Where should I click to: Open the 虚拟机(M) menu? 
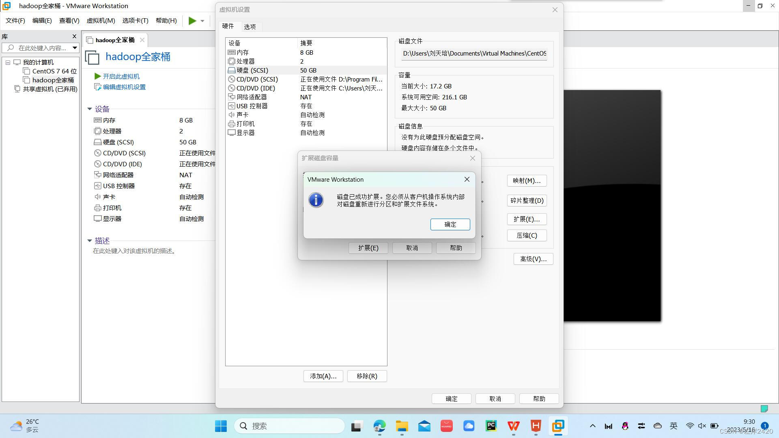coord(101,20)
